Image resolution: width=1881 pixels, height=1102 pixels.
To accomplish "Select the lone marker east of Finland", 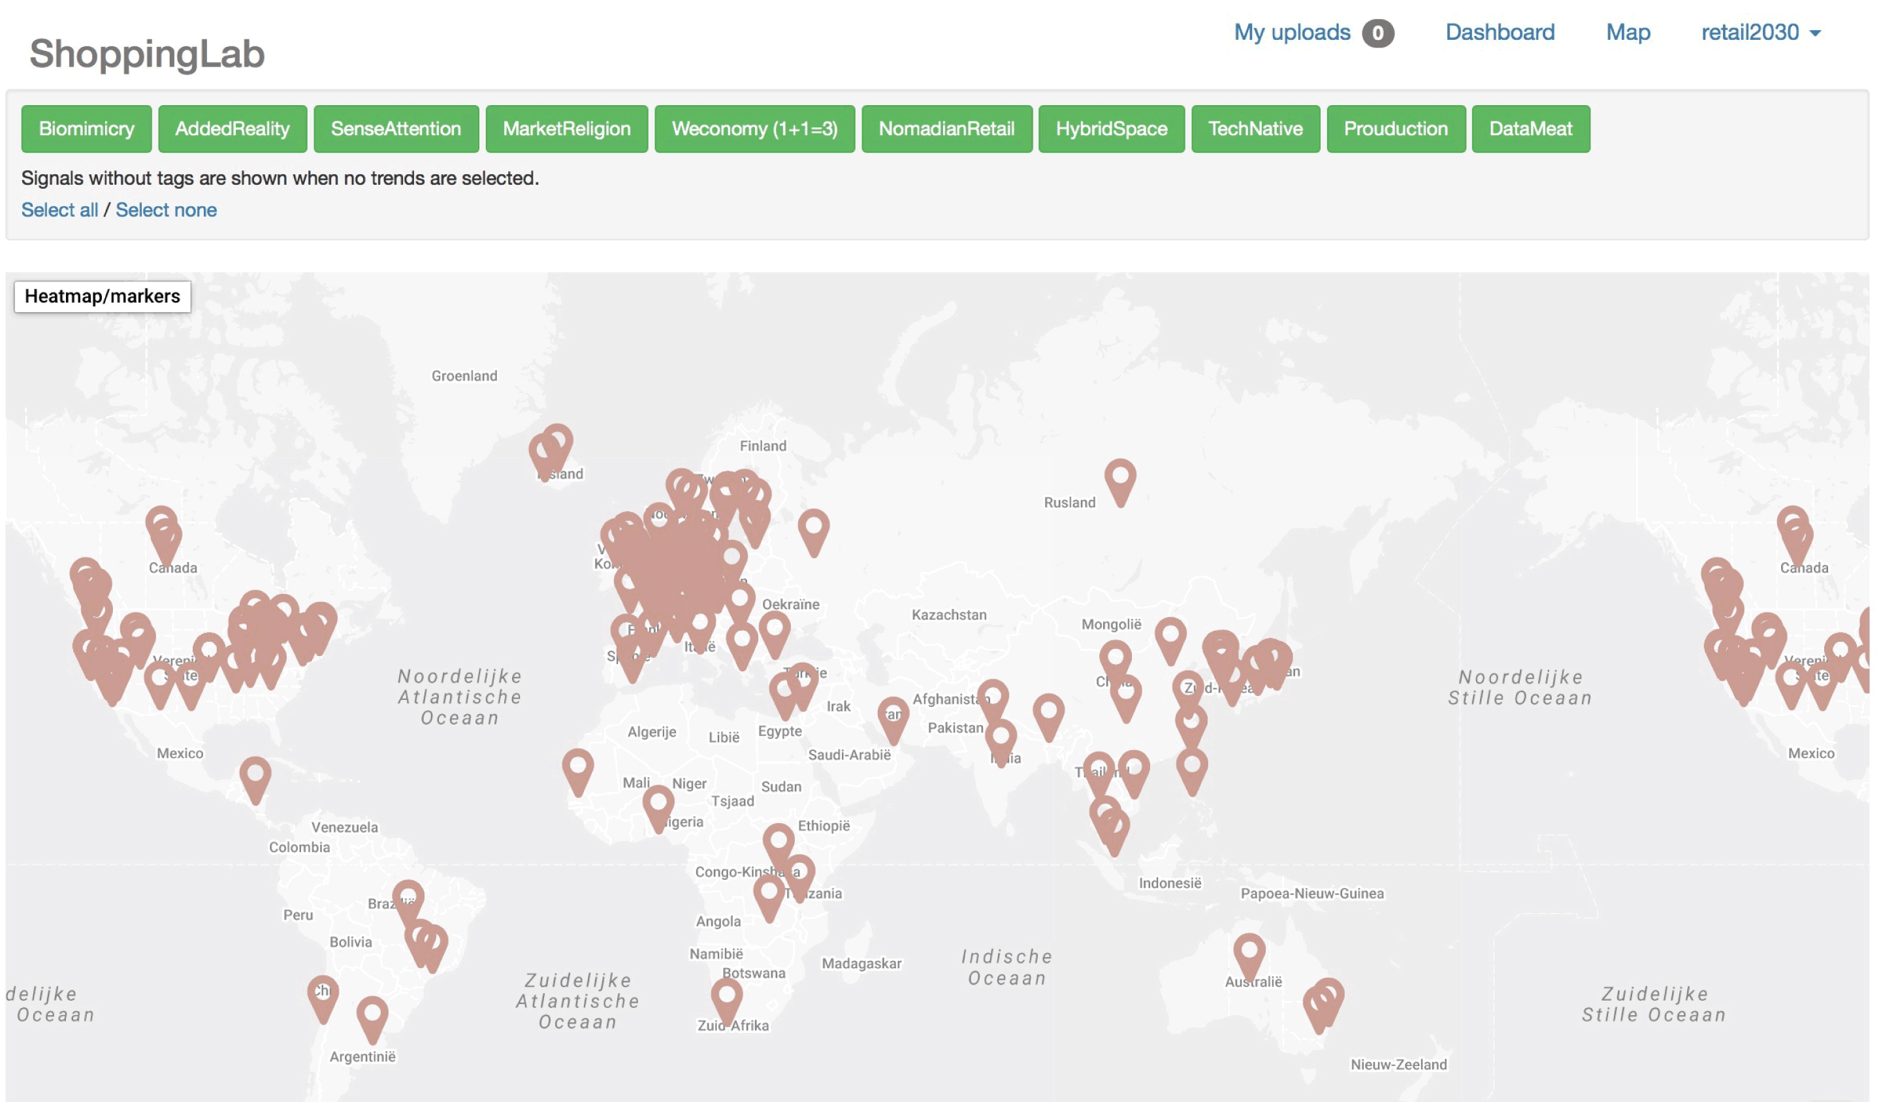I will click(814, 532).
